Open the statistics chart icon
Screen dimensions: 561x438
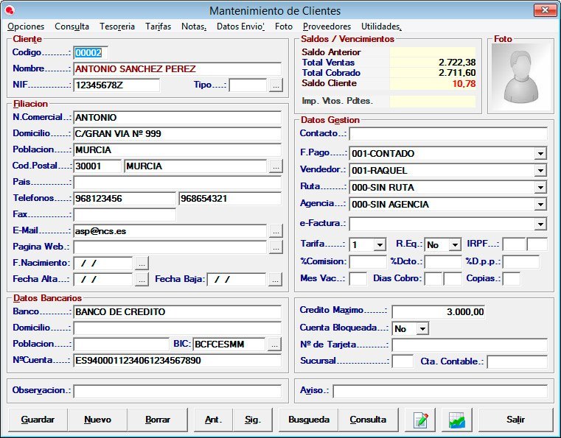click(457, 420)
